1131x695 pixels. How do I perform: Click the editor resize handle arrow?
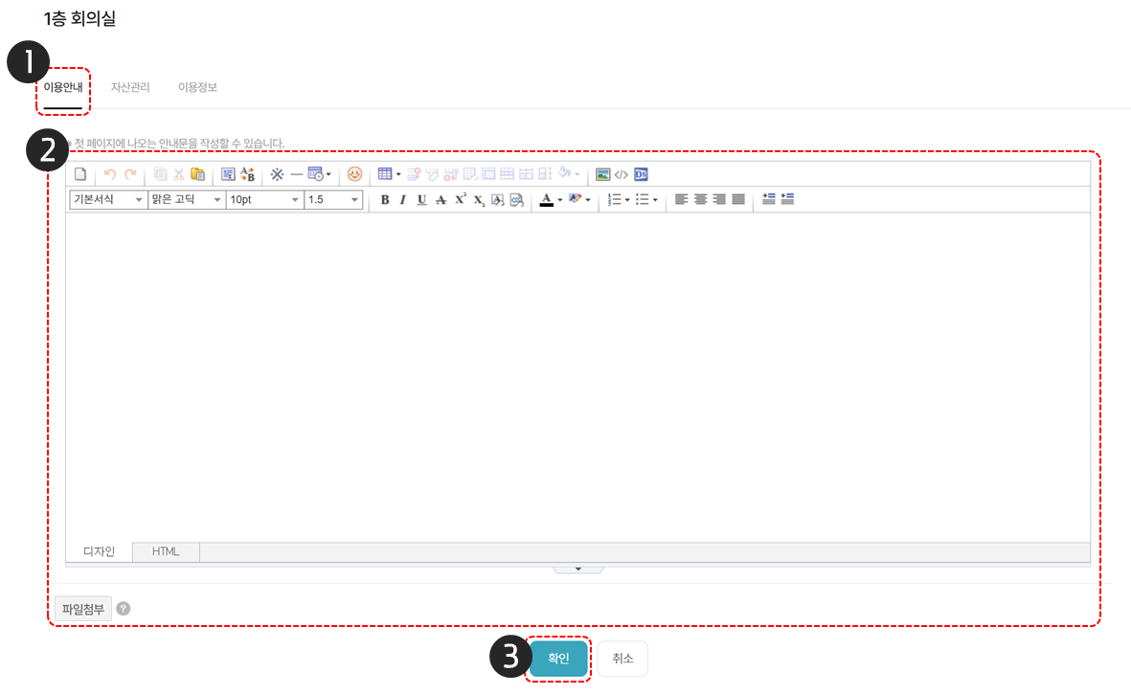pos(577,569)
